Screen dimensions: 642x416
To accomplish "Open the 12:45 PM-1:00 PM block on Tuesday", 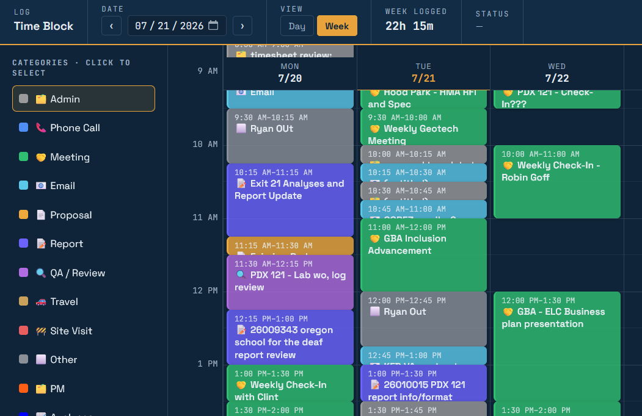I will [424, 356].
